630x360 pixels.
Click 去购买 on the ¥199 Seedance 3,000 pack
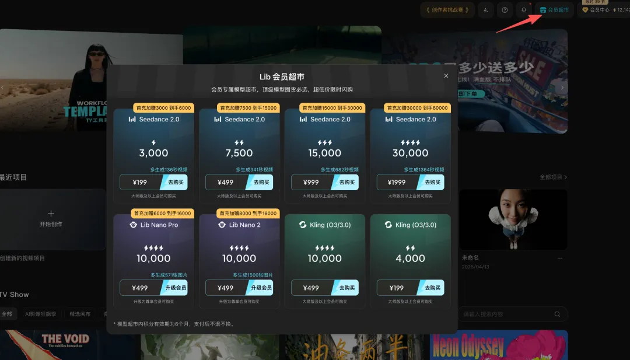click(x=174, y=183)
